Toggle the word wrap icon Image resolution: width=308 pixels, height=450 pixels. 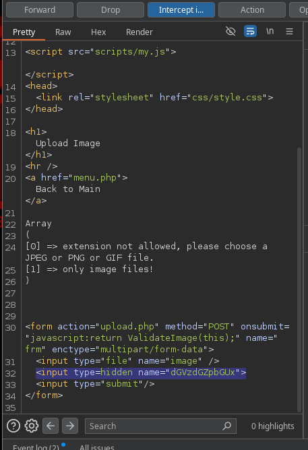tap(250, 31)
